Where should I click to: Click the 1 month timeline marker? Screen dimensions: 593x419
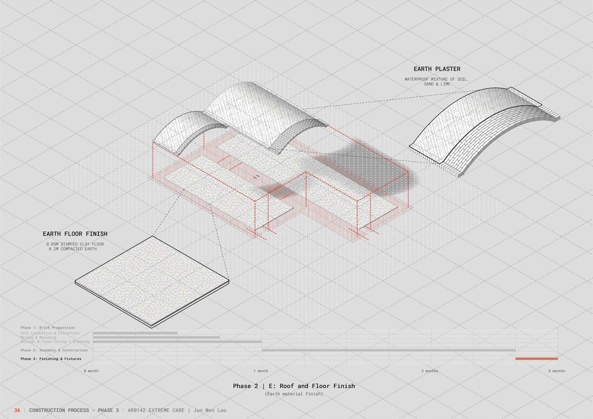[261, 371]
